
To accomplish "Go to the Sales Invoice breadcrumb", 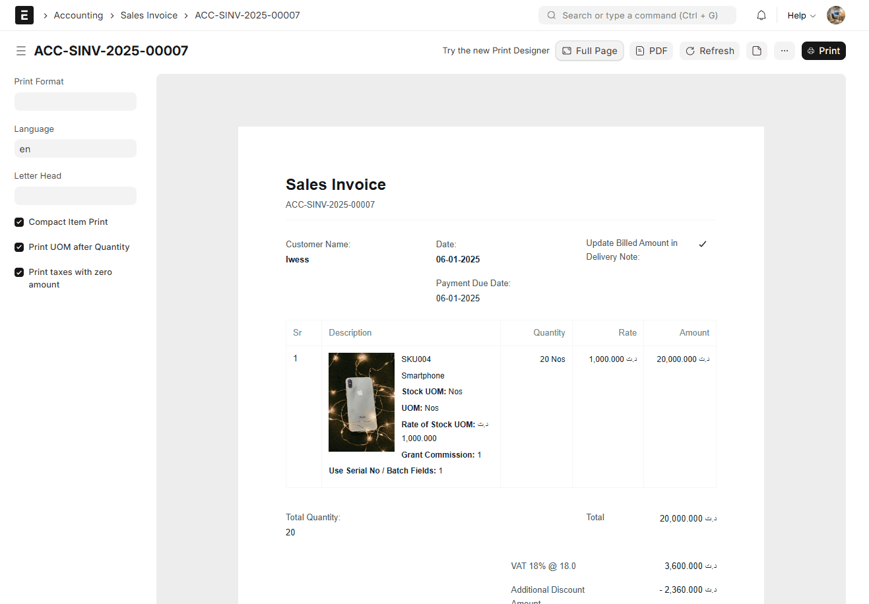I will click(149, 15).
